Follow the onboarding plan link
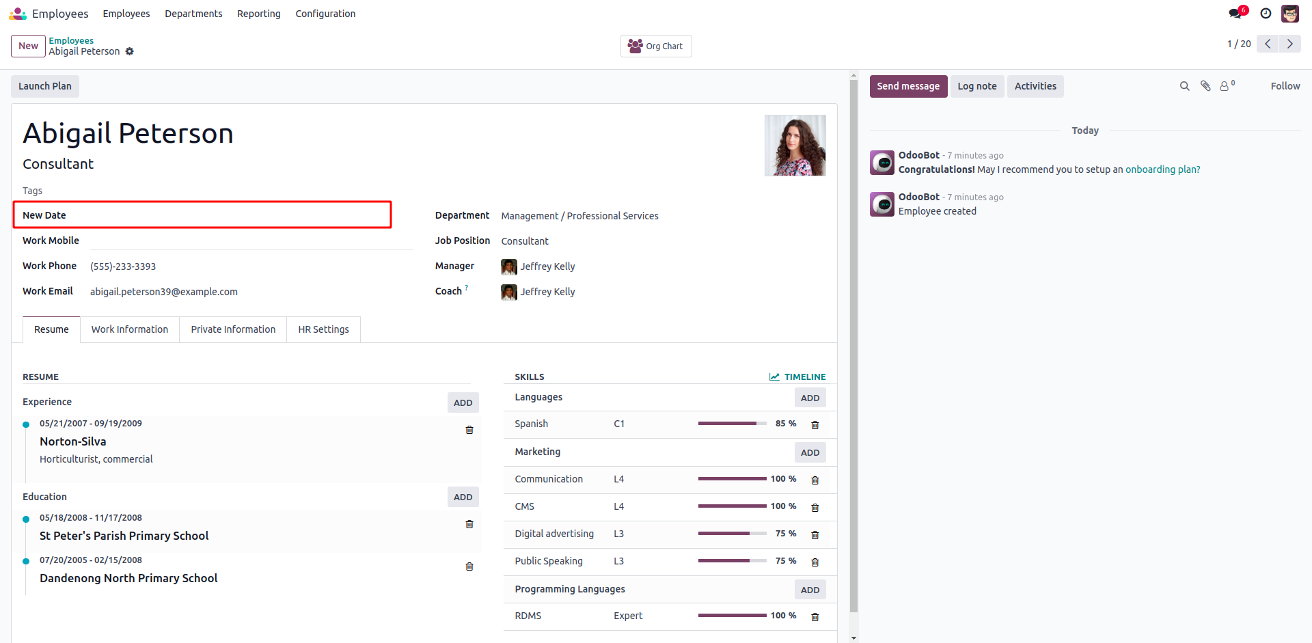The height and width of the screenshot is (643, 1312). [1162, 169]
